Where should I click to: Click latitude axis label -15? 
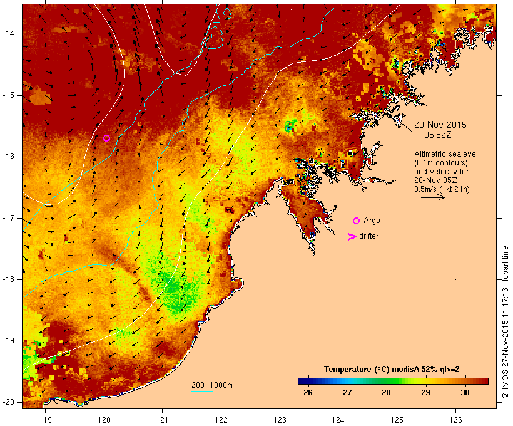click(x=8, y=95)
